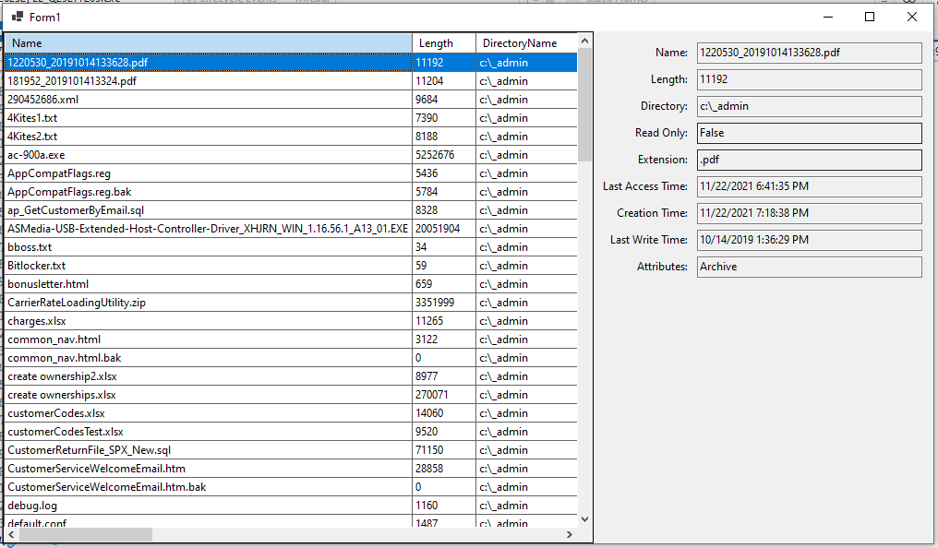This screenshot has width=938, height=548.
Task: Sort files by the Name column header
Action: tap(208, 43)
